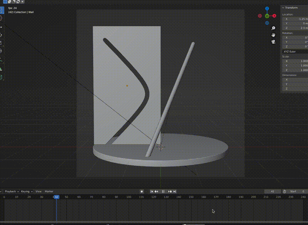
Task: Jump to the previous keyframe
Action: point(156,192)
